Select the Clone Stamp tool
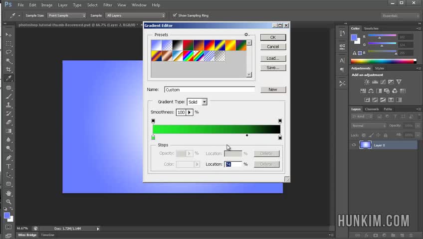The height and width of the screenshot is (239, 423). pos(8,105)
